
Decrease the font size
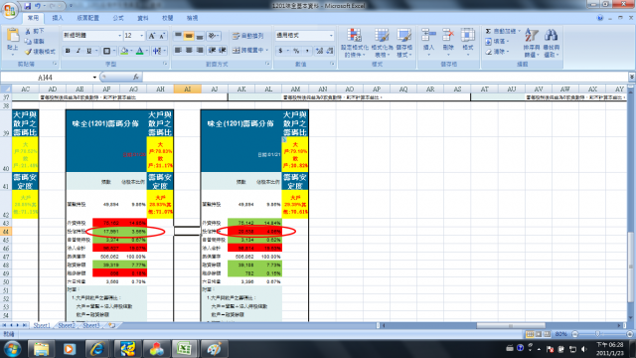pyautogui.click(x=162, y=36)
